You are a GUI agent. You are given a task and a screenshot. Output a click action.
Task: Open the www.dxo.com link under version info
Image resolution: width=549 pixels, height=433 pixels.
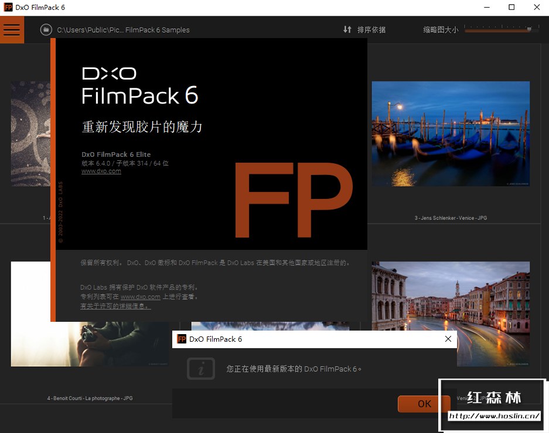101,171
